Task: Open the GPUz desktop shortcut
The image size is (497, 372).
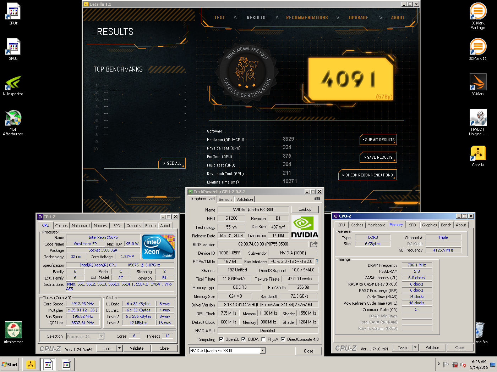Action: tap(13, 49)
